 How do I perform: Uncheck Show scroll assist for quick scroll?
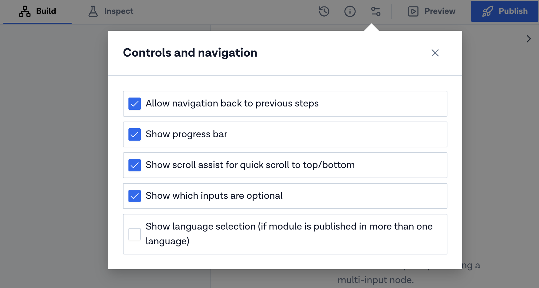134,165
